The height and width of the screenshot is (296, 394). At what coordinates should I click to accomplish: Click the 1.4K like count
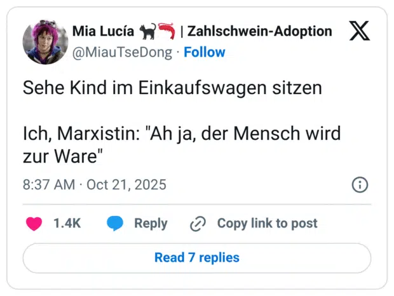tap(67, 224)
